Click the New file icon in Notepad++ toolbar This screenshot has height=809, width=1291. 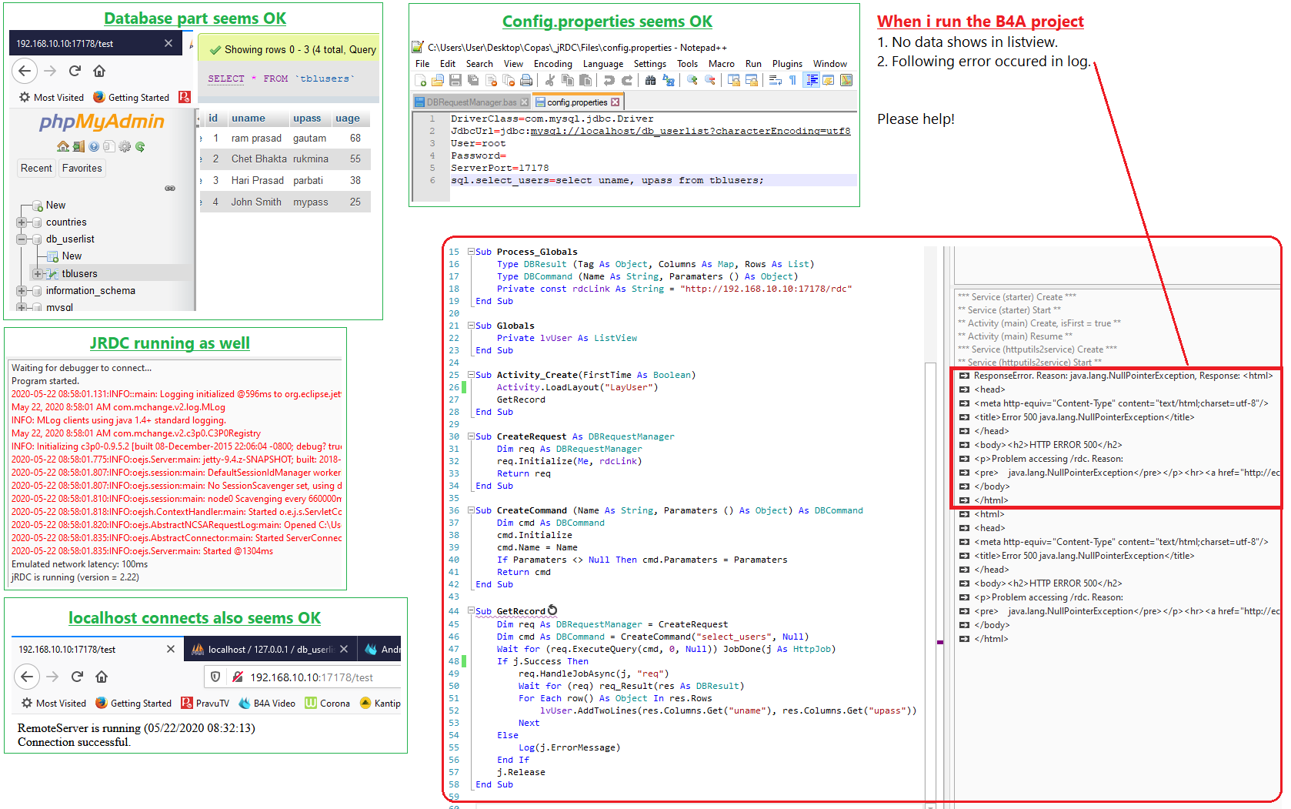click(x=420, y=80)
